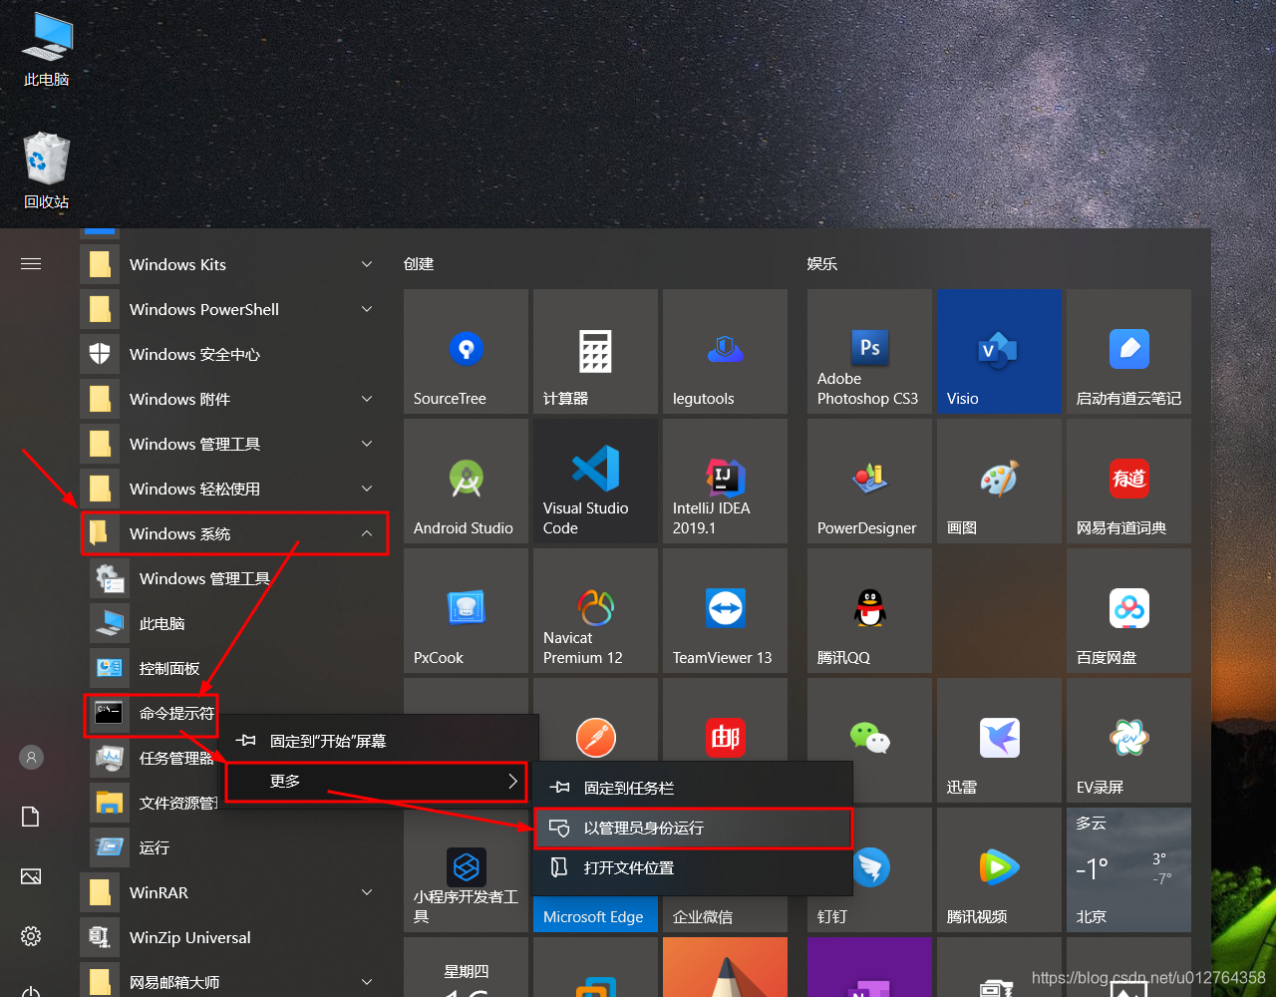
Task: Open Settings gear in Start sidebar
Action: (31, 937)
